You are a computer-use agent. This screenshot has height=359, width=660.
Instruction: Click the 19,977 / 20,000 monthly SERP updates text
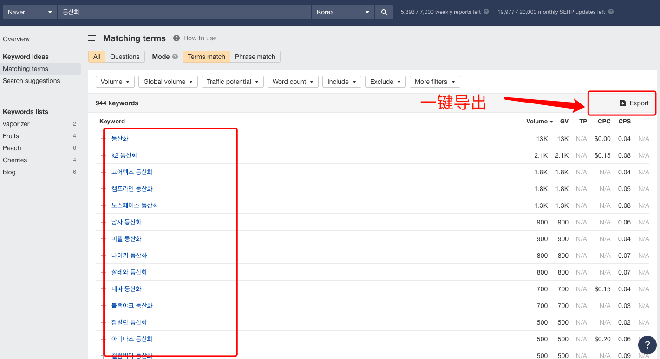[551, 12]
